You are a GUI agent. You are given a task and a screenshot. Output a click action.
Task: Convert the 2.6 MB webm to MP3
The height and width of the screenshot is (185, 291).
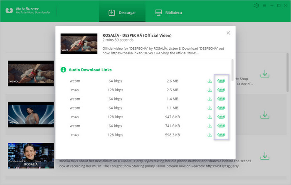pos(221,81)
